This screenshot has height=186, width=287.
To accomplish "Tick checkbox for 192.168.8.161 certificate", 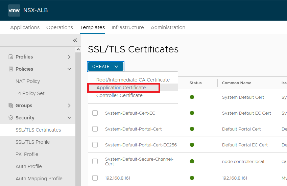I will (95, 178).
